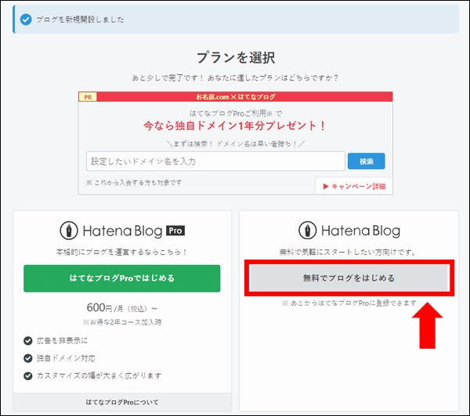Click the 600円/月 price text
The width and height of the screenshot is (470, 416).
click(121, 307)
